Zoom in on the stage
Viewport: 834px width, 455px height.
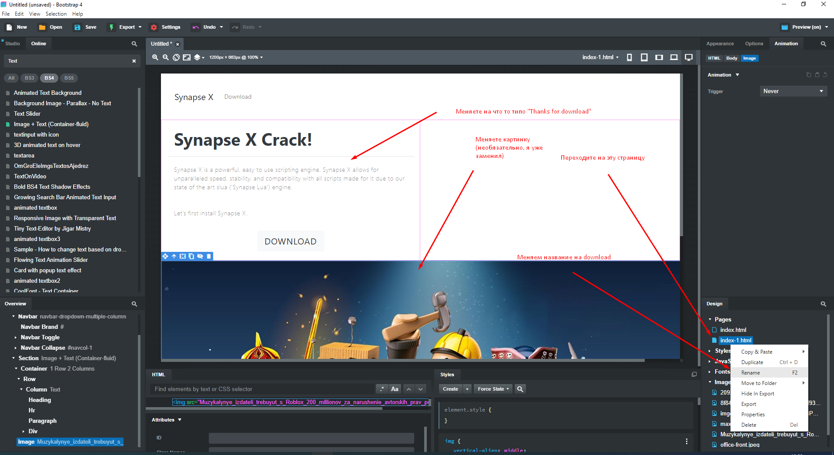tap(155, 57)
